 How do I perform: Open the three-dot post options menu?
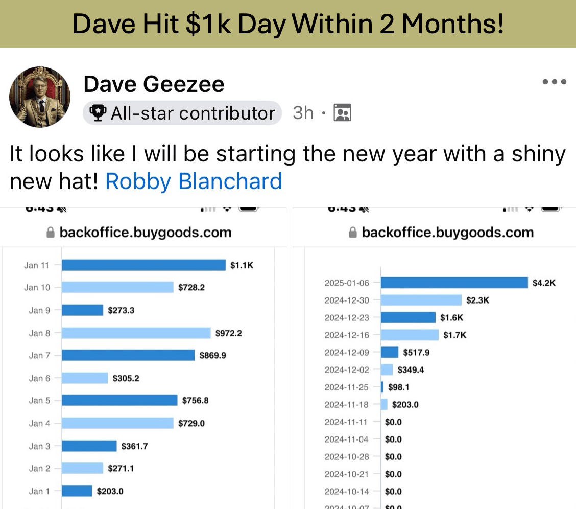tap(555, 82)
